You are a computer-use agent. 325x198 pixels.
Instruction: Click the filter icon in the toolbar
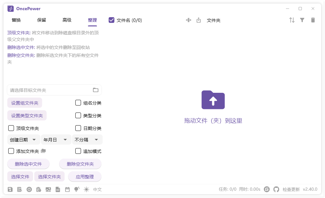[302, 20]
